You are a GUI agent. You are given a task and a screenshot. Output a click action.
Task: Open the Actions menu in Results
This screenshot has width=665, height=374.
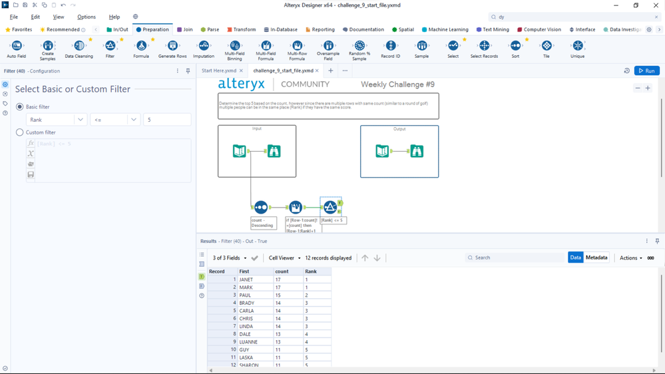tap(630, 258)
